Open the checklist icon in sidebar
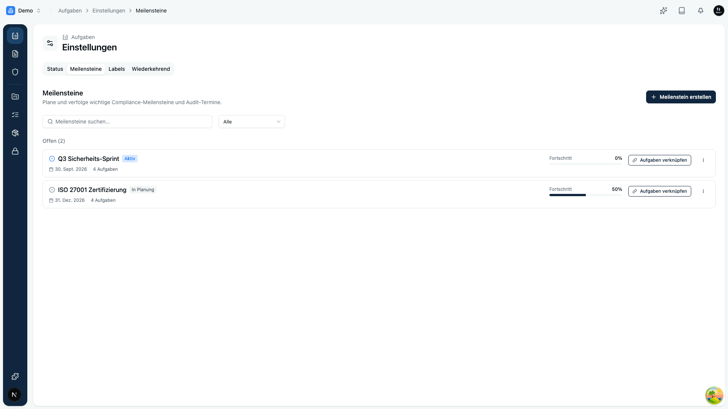 point(15,115)
